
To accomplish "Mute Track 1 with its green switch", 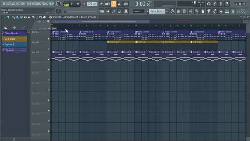I will (x=48, y=39).
